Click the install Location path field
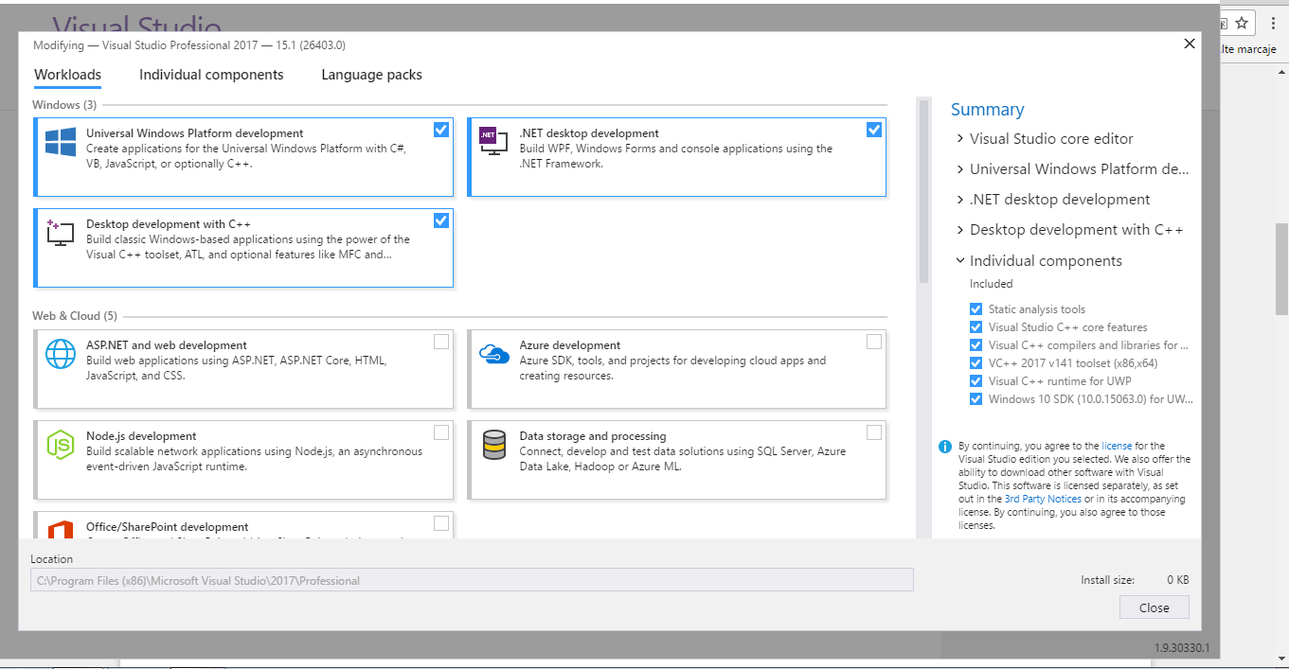1289x669 pixels. [472, 580]
